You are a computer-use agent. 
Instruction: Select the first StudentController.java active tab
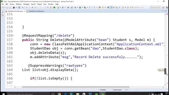point(15,11)
